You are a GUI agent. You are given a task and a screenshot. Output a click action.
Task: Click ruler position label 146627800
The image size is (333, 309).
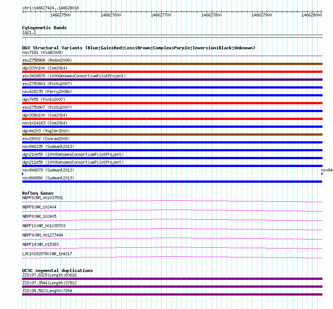click(211, 15)
